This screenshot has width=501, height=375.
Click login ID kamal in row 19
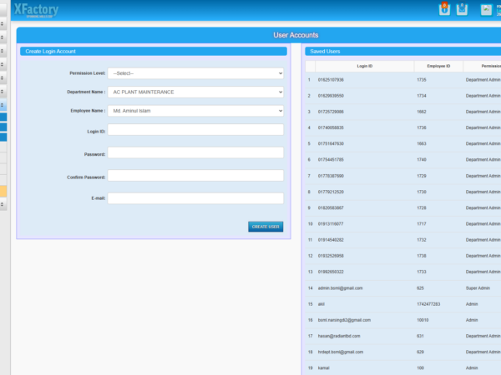323,367
